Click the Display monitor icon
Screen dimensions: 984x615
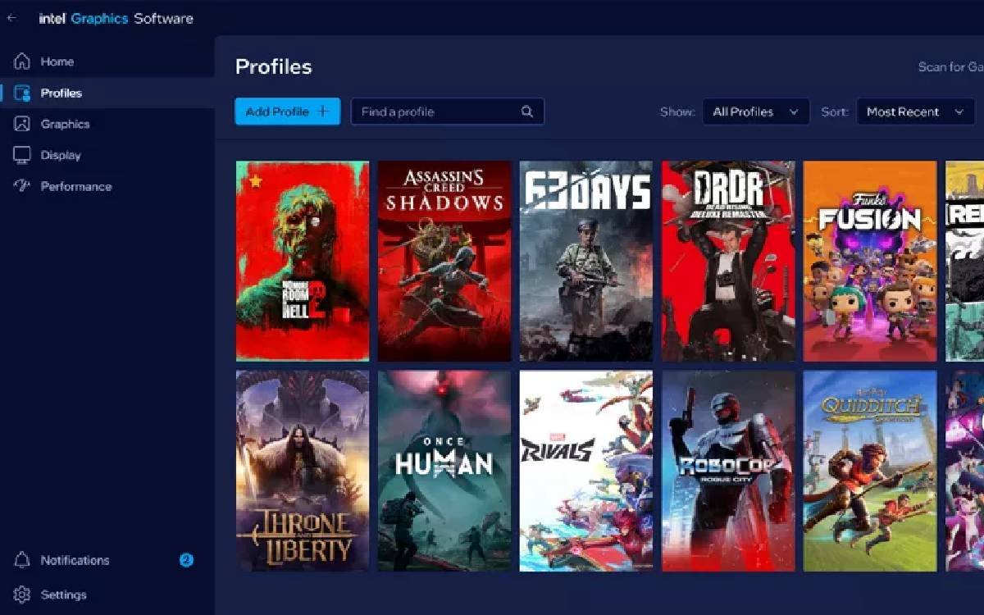point(22,155)
